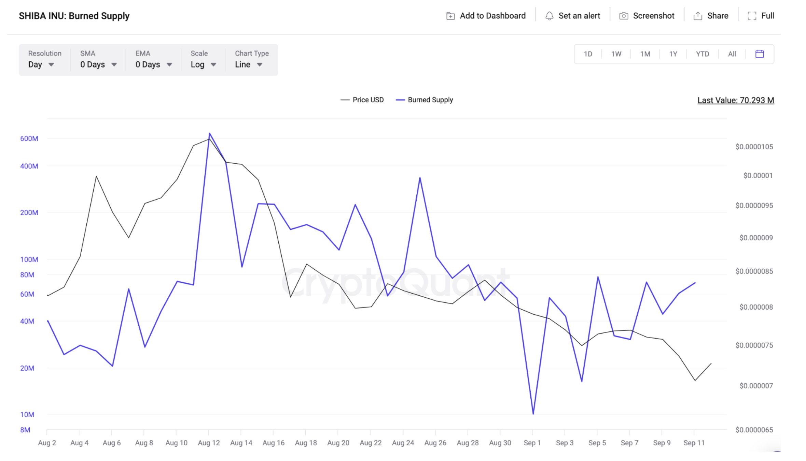Click the Last Value 70.293 M link
806x461 pixels.
[x=736, y=100]
